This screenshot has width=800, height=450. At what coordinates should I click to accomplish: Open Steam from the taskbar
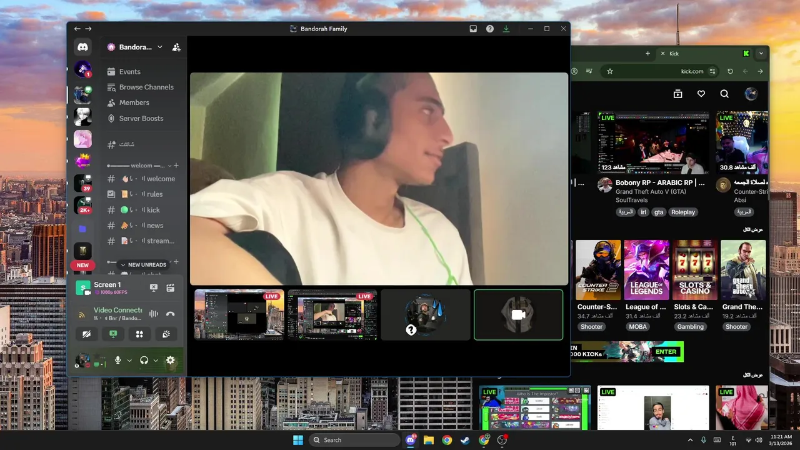(465, 440)
